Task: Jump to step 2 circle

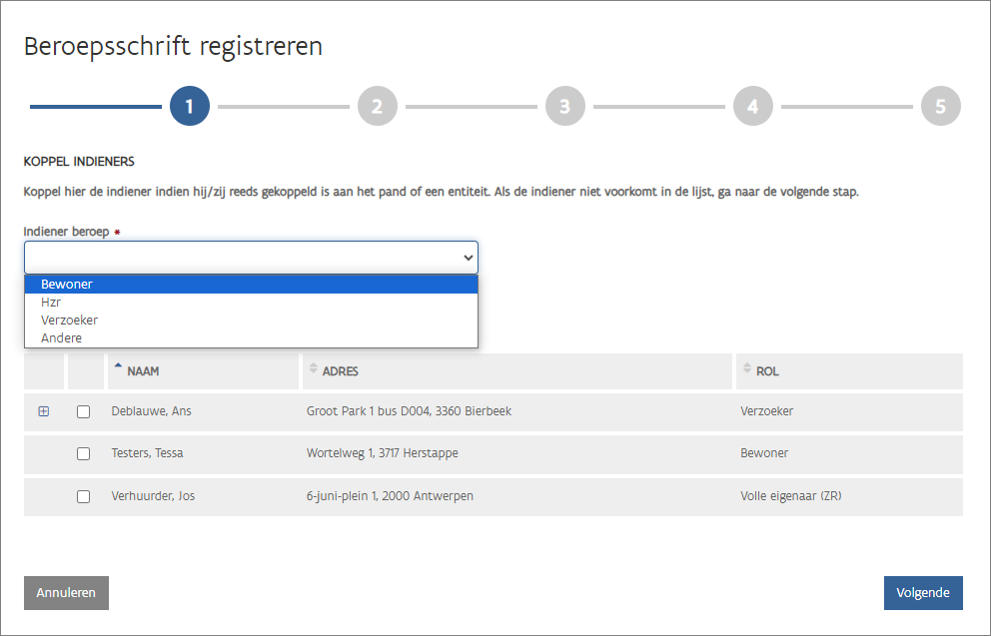Action: coord(378,106)
